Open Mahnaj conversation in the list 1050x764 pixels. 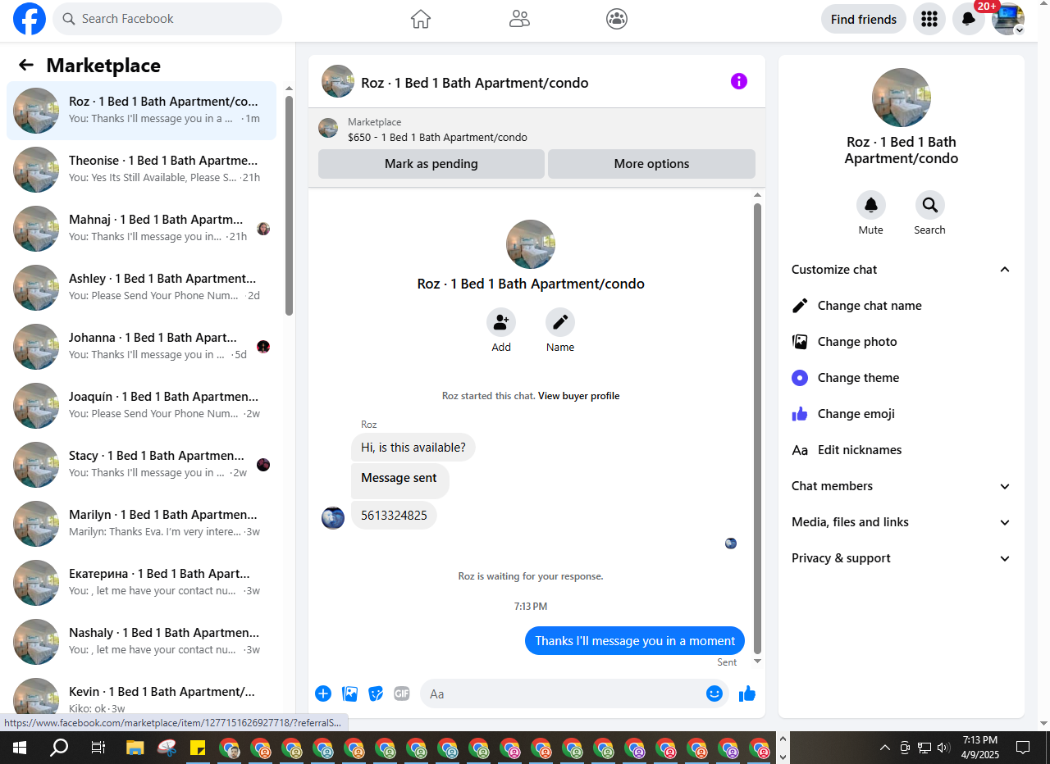pos(141,229)
